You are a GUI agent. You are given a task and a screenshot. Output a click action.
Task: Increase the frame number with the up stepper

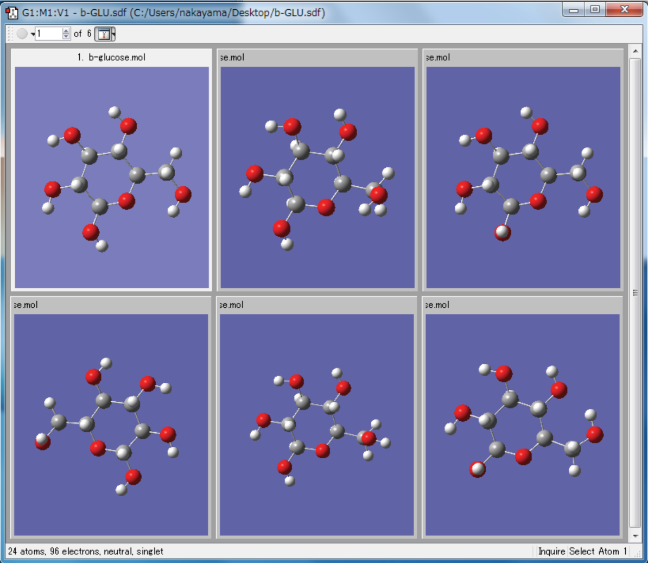pos(66,31)
